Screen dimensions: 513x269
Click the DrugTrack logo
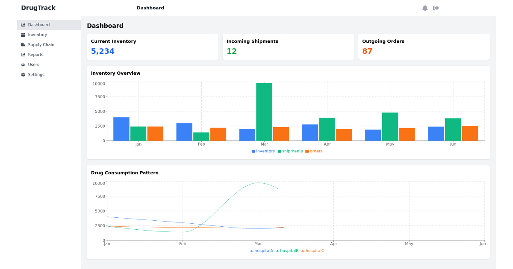(x=38, y=7)
